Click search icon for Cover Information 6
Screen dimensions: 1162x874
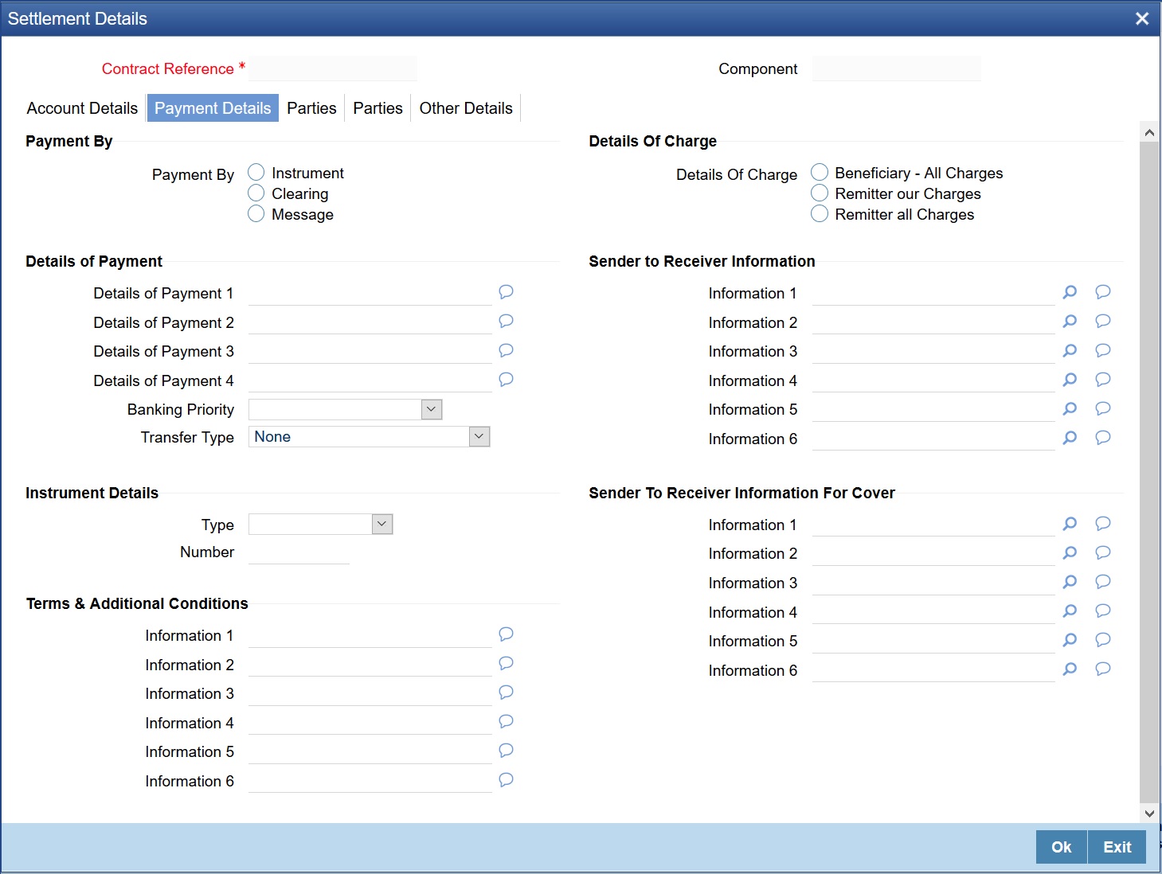1070,669
